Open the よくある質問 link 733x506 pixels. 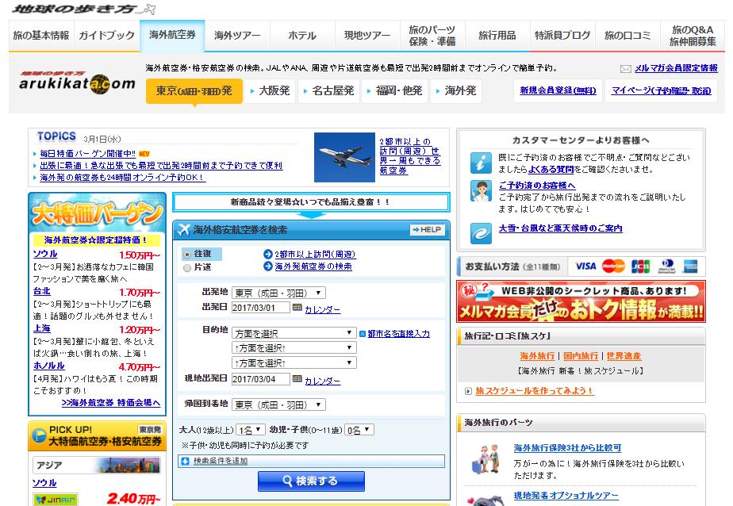tap(551, 170)
